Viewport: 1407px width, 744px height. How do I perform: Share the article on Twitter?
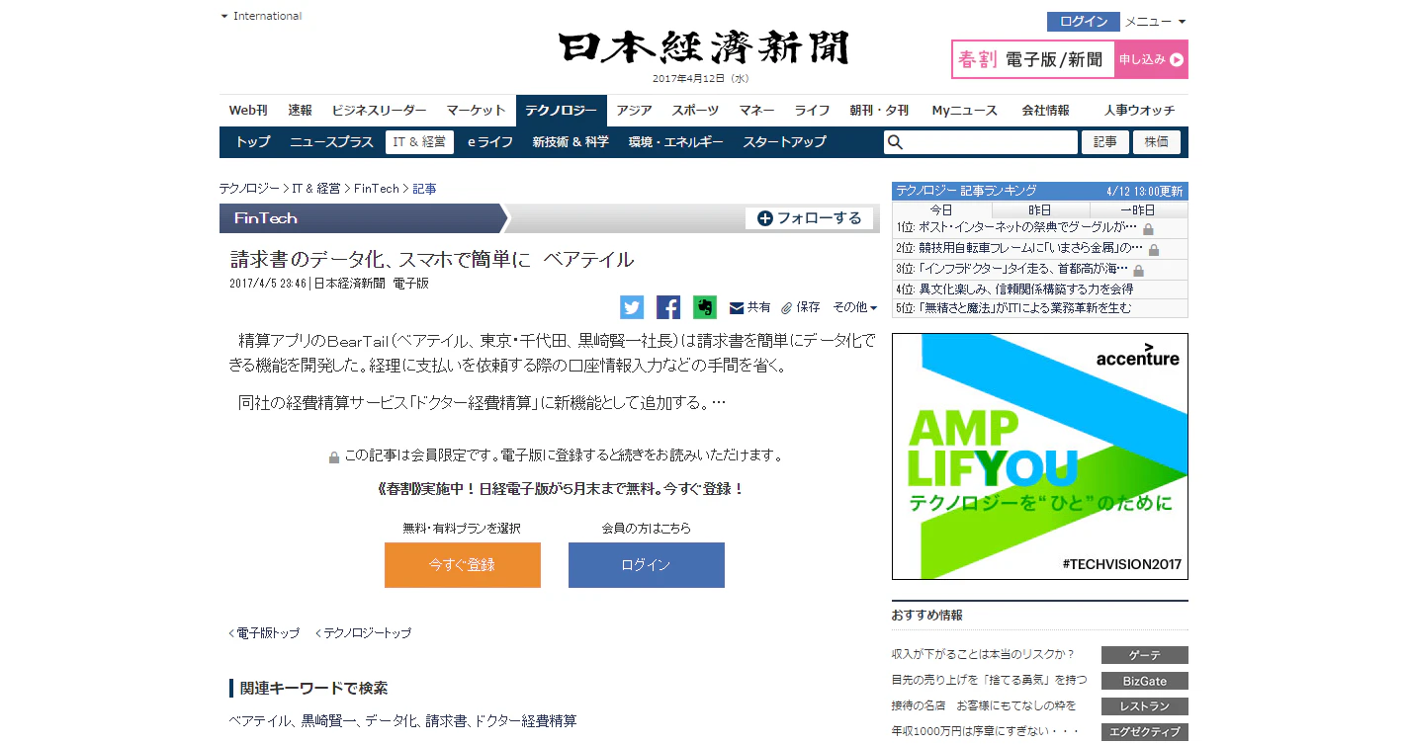tap(632, 307)
